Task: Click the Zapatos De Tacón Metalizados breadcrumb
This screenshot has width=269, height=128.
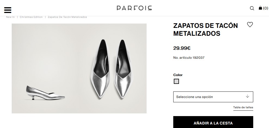Action: coord(67,17)
